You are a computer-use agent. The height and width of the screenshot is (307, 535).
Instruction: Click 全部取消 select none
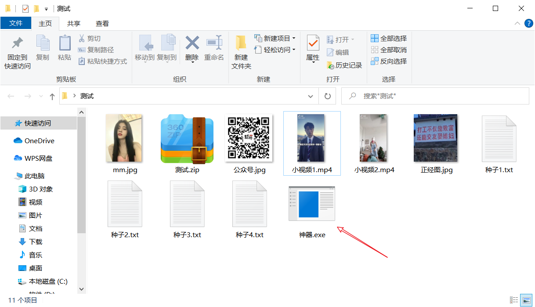[x=389, y=50]
